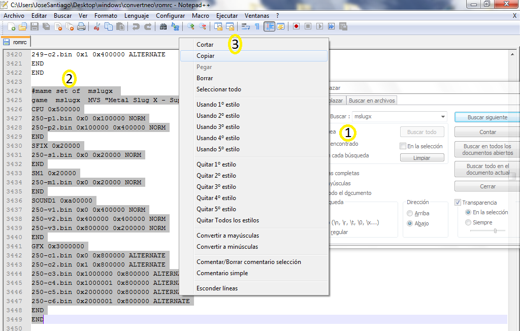Screen dimensions: 520x331
Task: Click the 'Buscar siguiente' button
Action: pyautogui.click(x=487, y=117)
